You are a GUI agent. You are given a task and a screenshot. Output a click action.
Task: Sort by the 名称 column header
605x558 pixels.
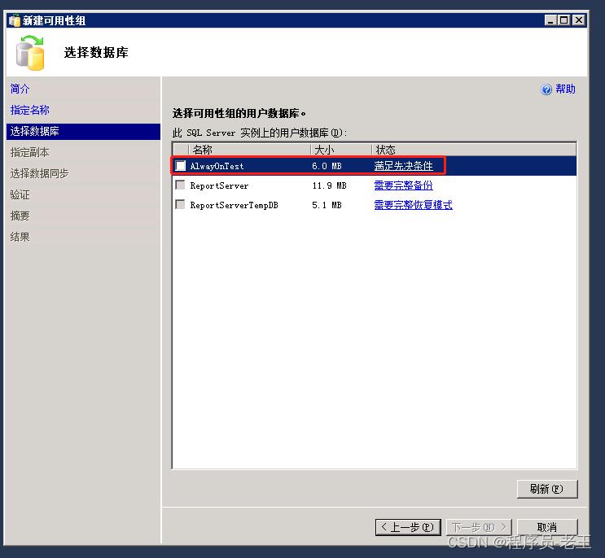click(249, 150)
